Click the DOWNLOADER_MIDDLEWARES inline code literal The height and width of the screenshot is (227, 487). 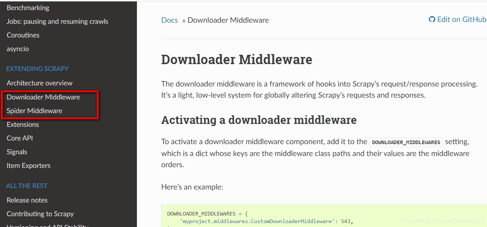pos(406,142)
